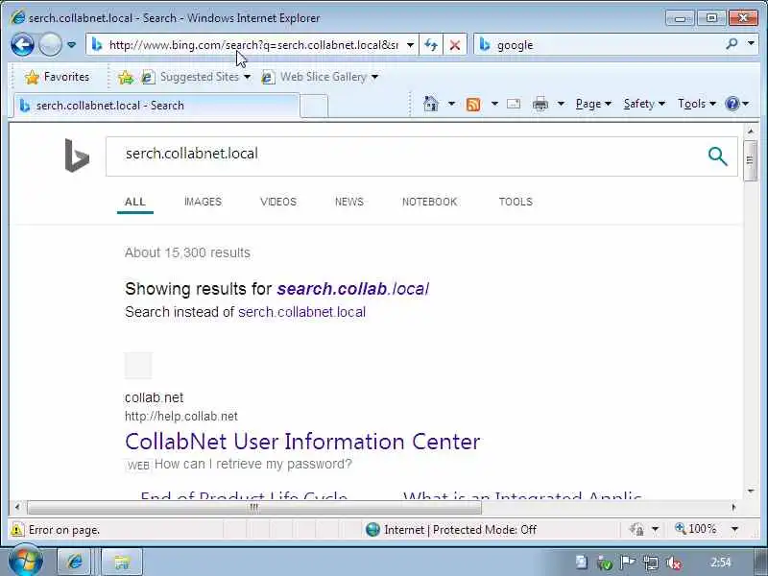Click the teal Bing search magnifier icon

(x=717, y=156)
